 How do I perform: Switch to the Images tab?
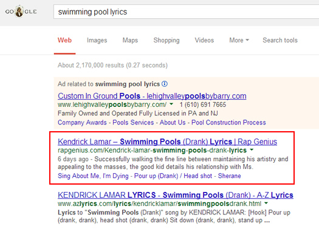97,40
